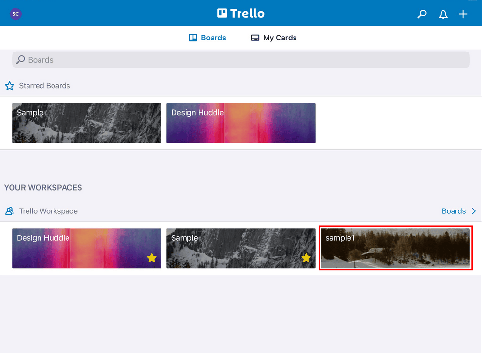
Task: Tap the Starred Boards star icon
Action: tap(9, 85)
